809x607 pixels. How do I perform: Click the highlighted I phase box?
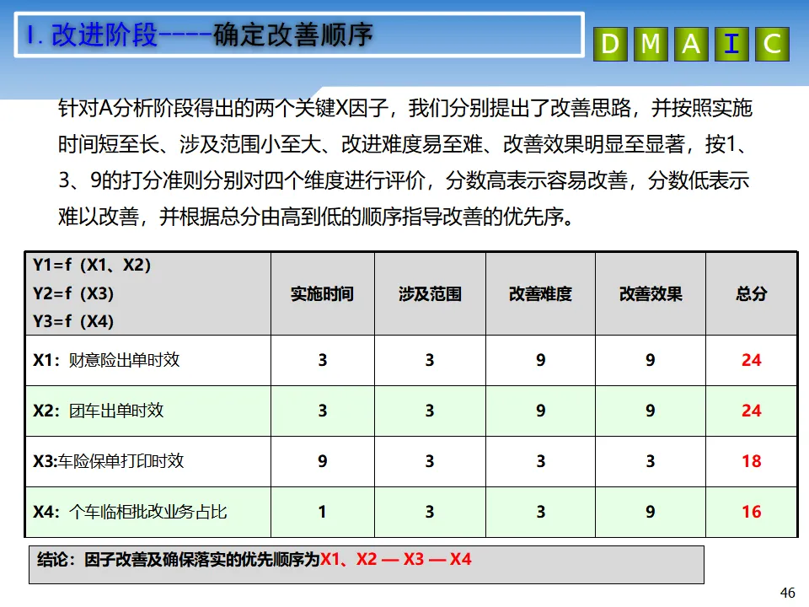click(731, 45)
